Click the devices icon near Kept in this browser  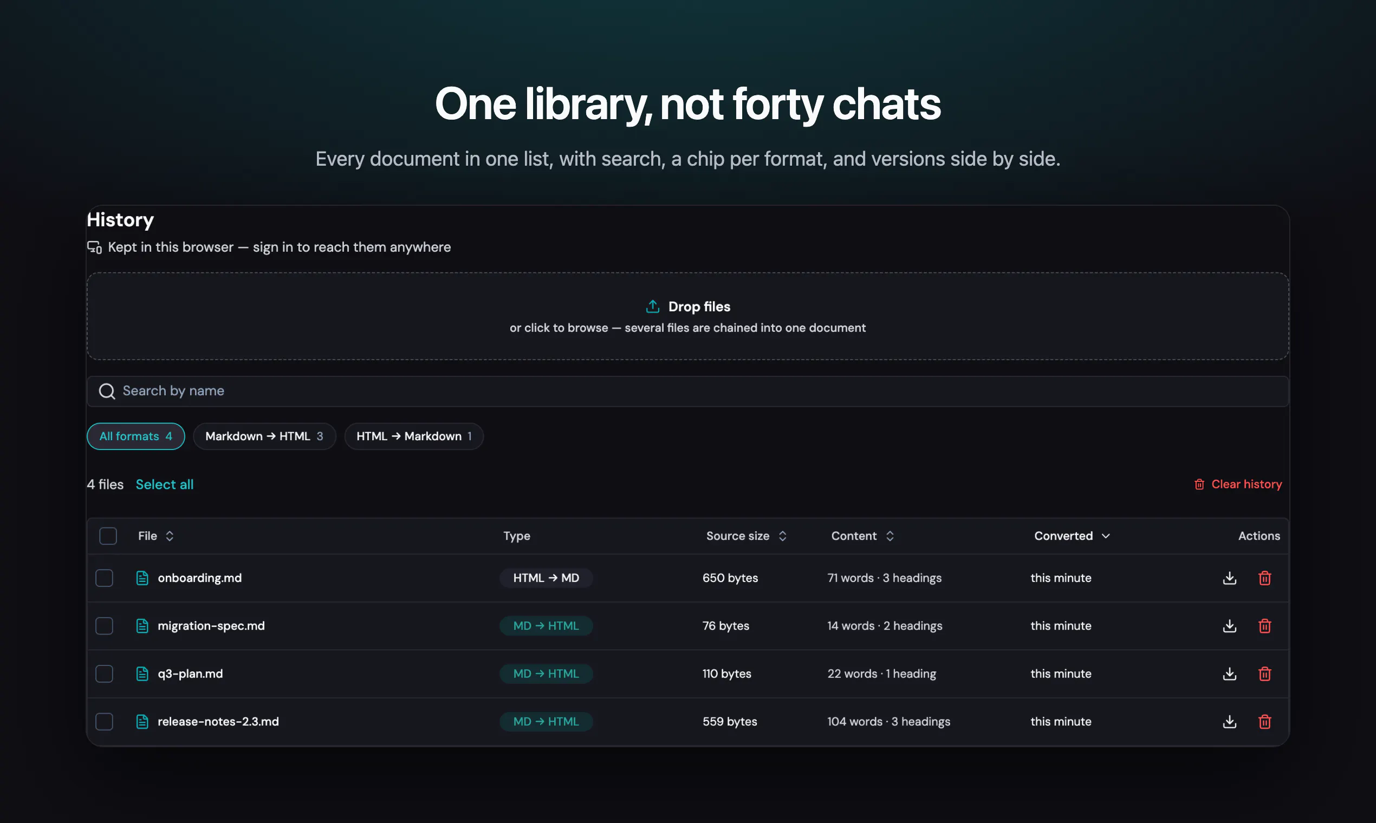94,247
